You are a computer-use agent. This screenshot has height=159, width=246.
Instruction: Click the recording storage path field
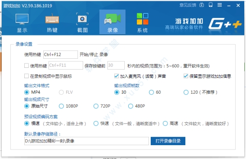point(87,141)
